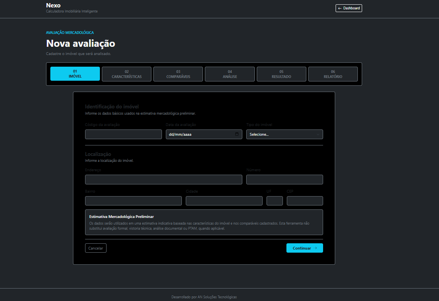This screenshot has height=301, width=439.
Task: Select the 01 Imóvel step tab
Action: (x=75, y=74)
